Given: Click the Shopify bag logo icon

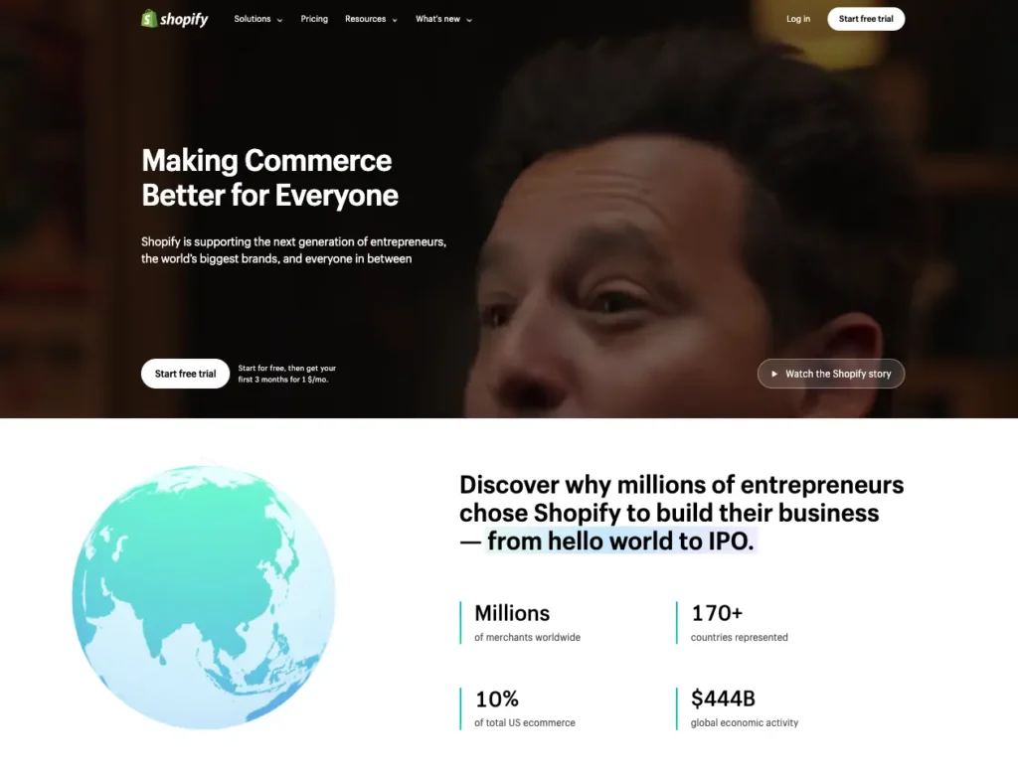Looking at the screenshot, I should tap(149, 19).
